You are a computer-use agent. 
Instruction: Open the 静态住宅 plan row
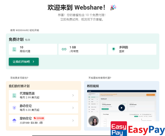pyautogui.click(x=44, y=108)
